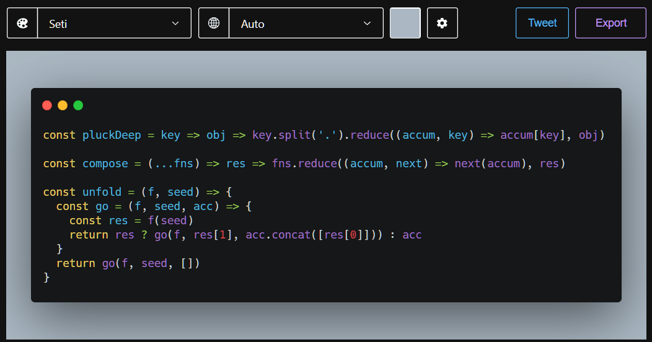Click the return go(f, seed, []) line
Screen dimensions: 652x342
tap(128, 263)
